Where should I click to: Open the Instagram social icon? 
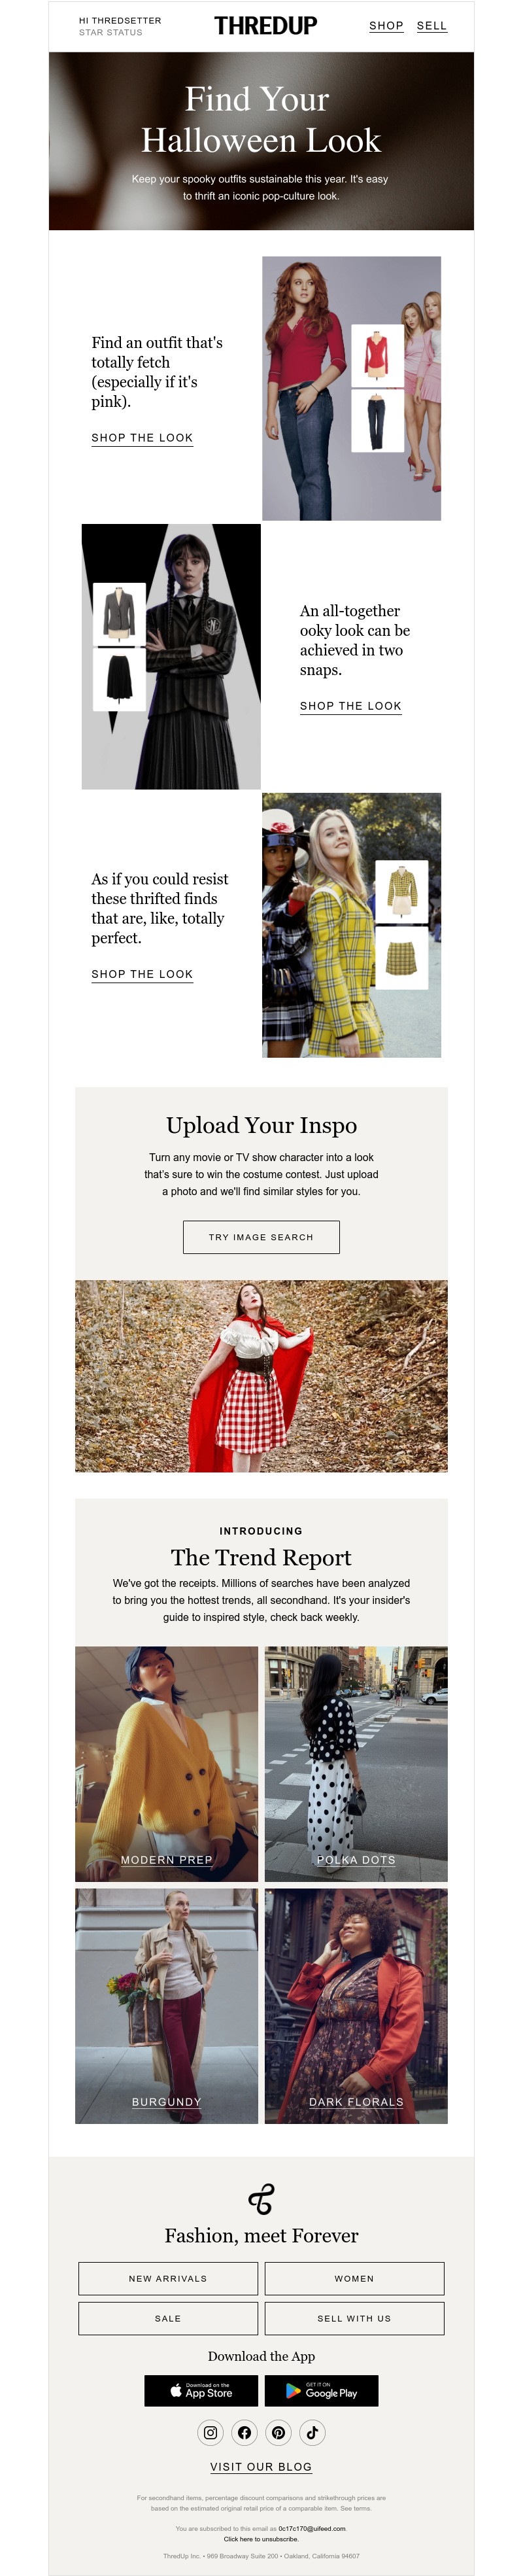[x=210, y=2432]
